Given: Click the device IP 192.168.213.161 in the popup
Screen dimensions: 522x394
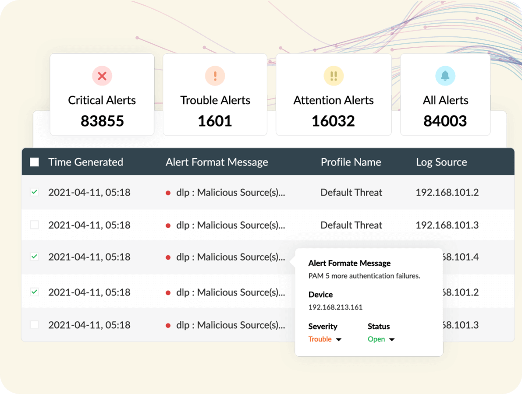Looking at the screenshot, I should point(334,307).
